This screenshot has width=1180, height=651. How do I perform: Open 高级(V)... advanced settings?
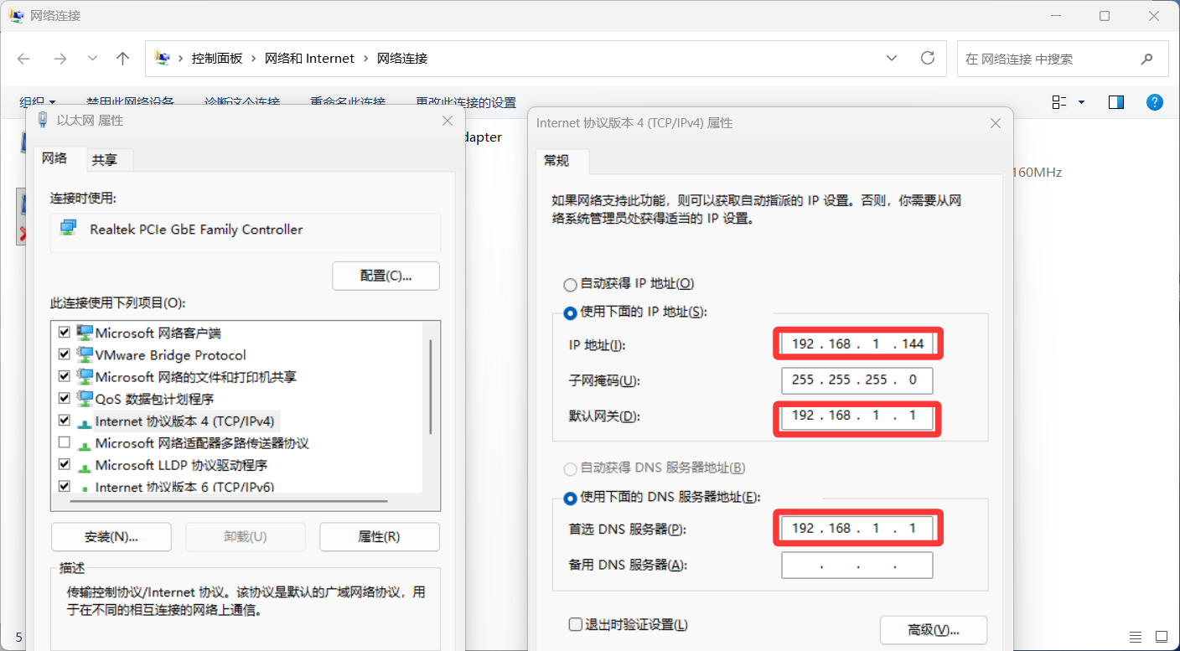point(933,630)
